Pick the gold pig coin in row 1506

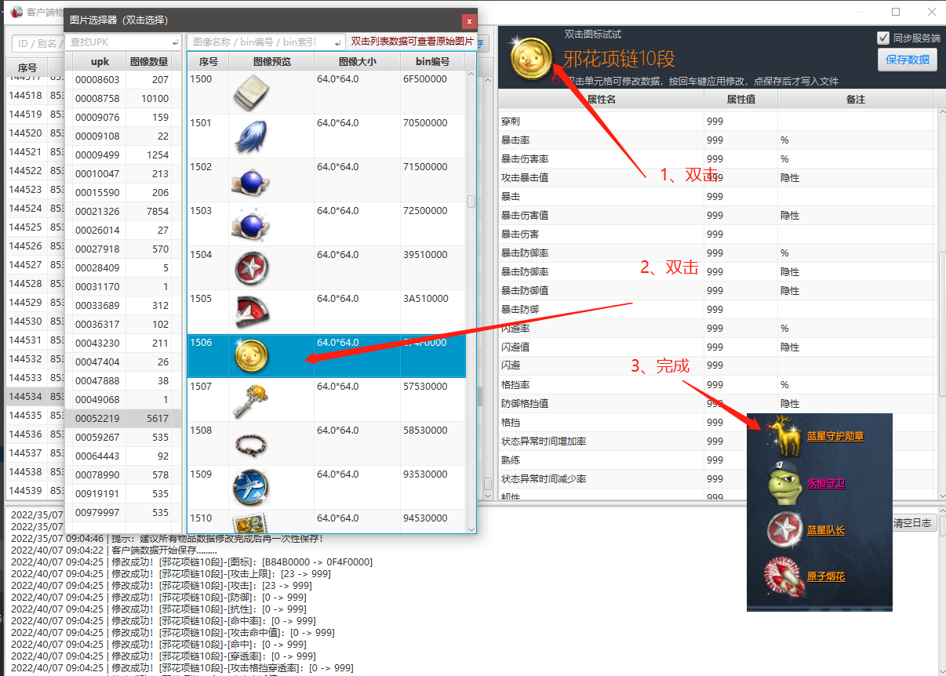[251, 356]
